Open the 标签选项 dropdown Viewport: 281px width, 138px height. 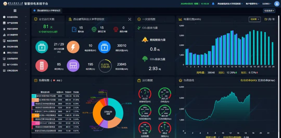(269, 11)
